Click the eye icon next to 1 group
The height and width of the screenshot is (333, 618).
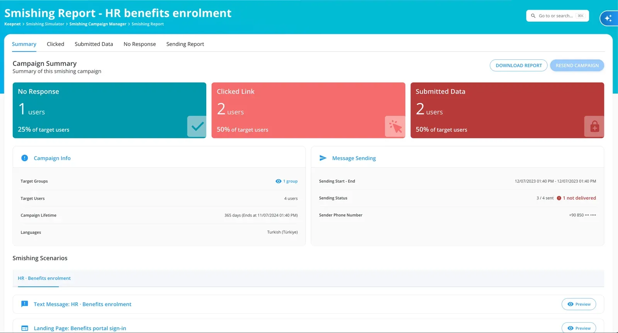278,181
